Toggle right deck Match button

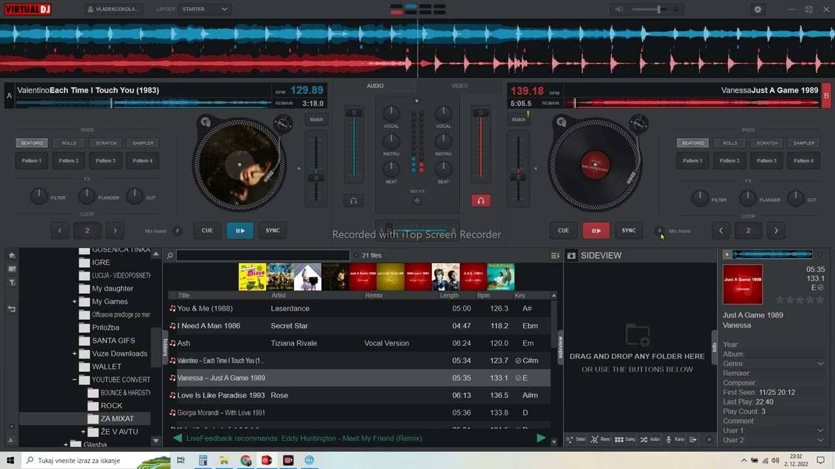click(x=519, y=119)
